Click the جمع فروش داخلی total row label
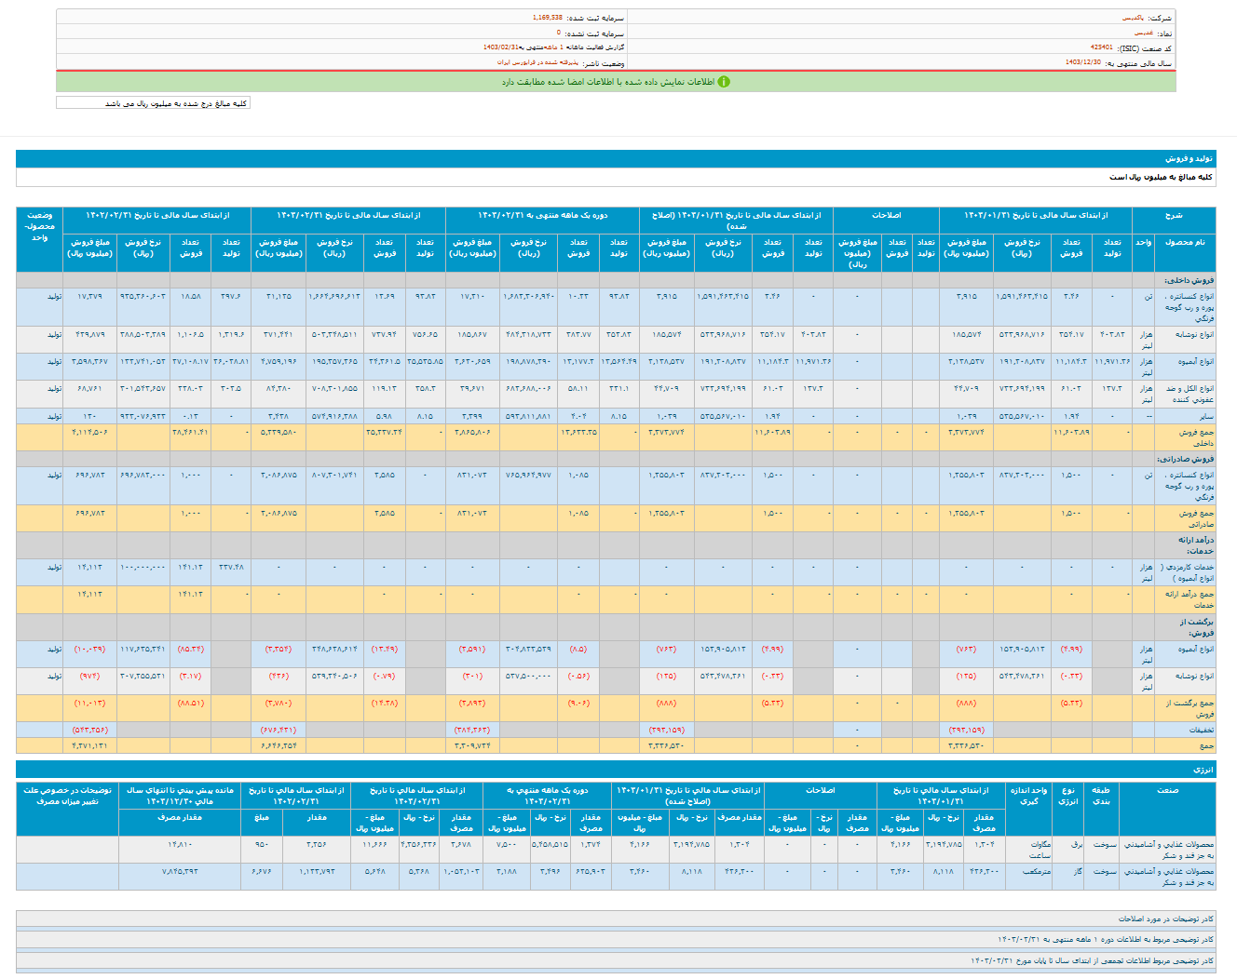This screenshot has height=979, width=1237. (1196, 437)
